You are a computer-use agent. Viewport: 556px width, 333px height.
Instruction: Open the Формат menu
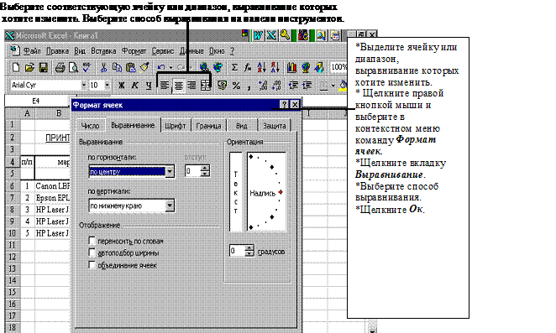[x=134, y=51]
